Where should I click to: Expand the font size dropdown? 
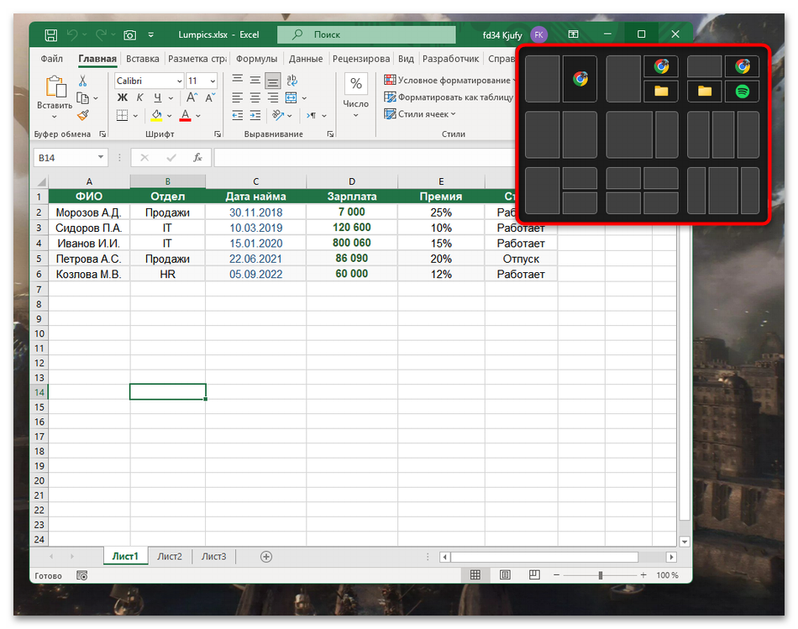pyautogui.click(x=213, y=81)
